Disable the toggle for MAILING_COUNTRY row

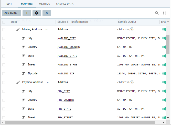point(164,47)
